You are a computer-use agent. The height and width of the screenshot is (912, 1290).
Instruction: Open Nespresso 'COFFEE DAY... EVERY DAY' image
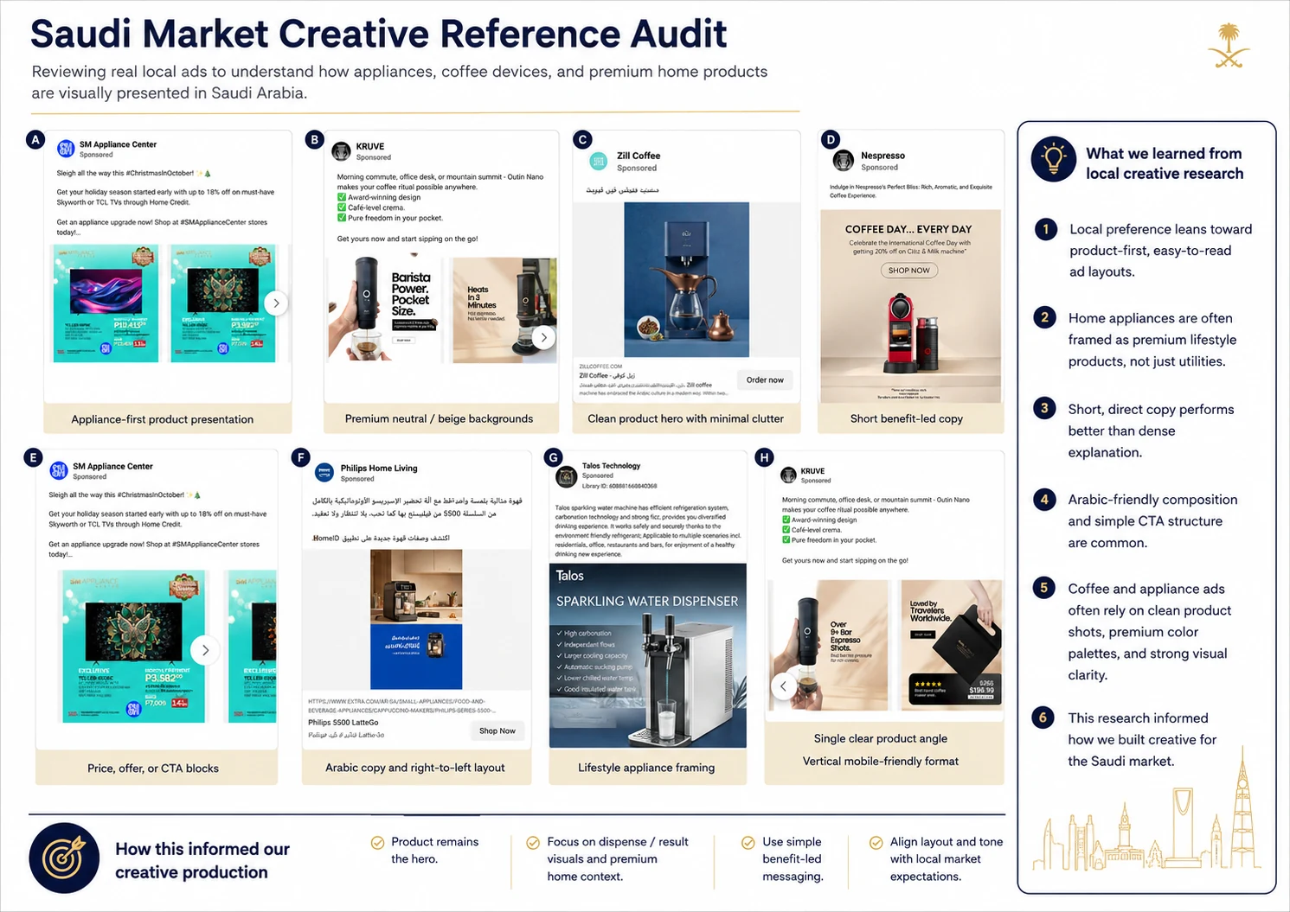[x=910, y=306]
